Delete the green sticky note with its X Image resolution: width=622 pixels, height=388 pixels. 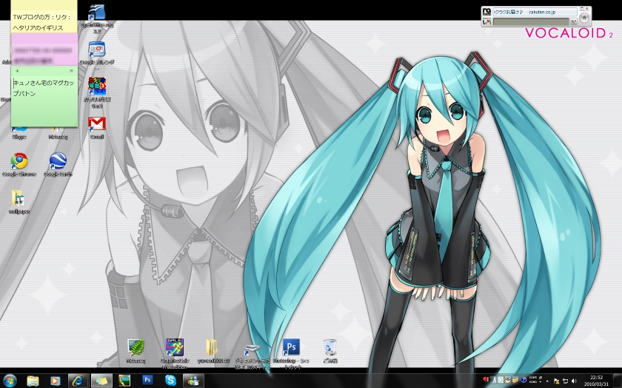[x=71, y=71]
